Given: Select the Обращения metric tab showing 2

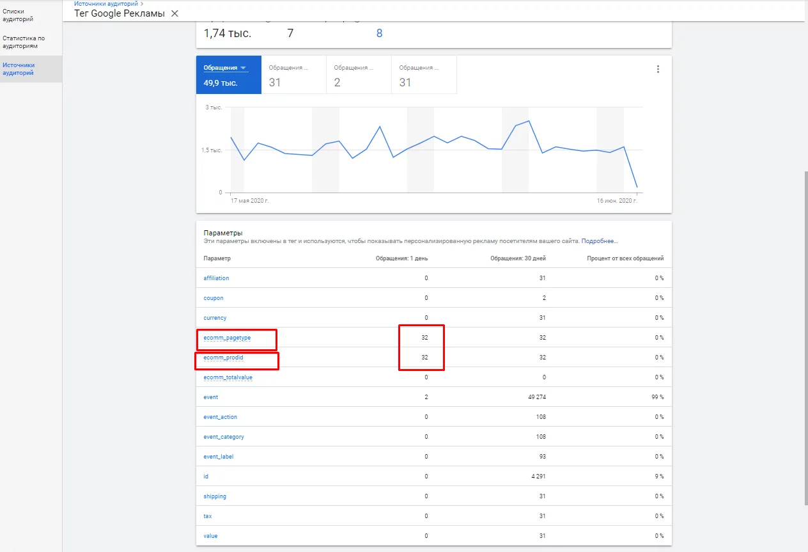Looking at the screenshot, I should click(x=359, y=75).
